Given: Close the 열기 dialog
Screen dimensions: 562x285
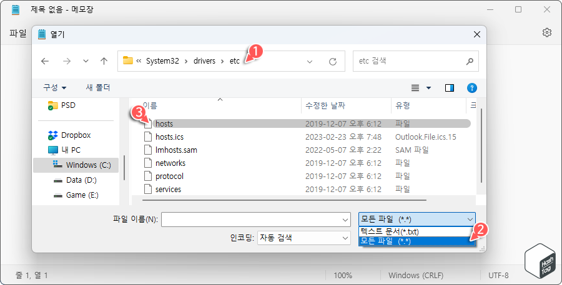Looking at the screenshot, I should (476, 34).
